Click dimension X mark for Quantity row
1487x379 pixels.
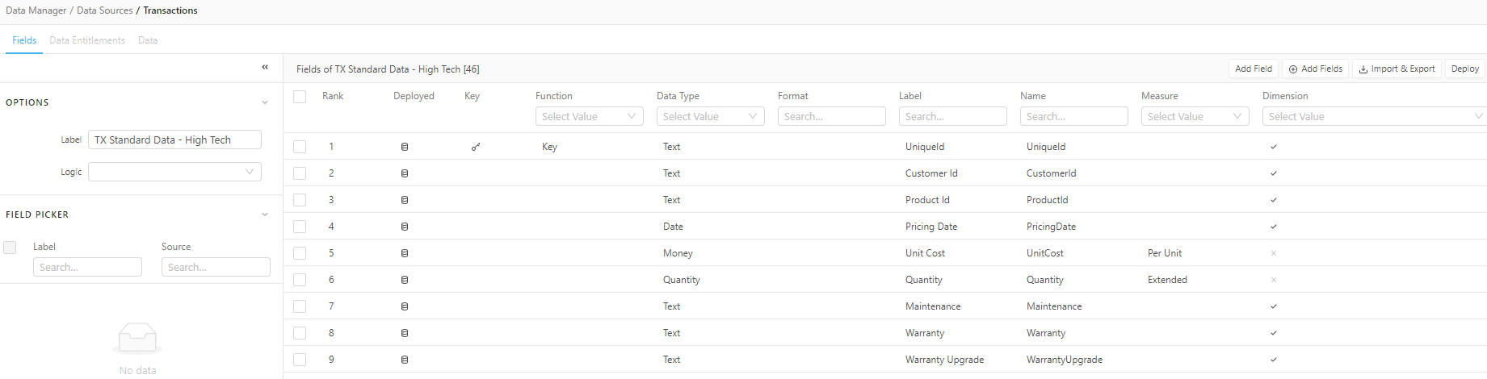(1274, 280)
